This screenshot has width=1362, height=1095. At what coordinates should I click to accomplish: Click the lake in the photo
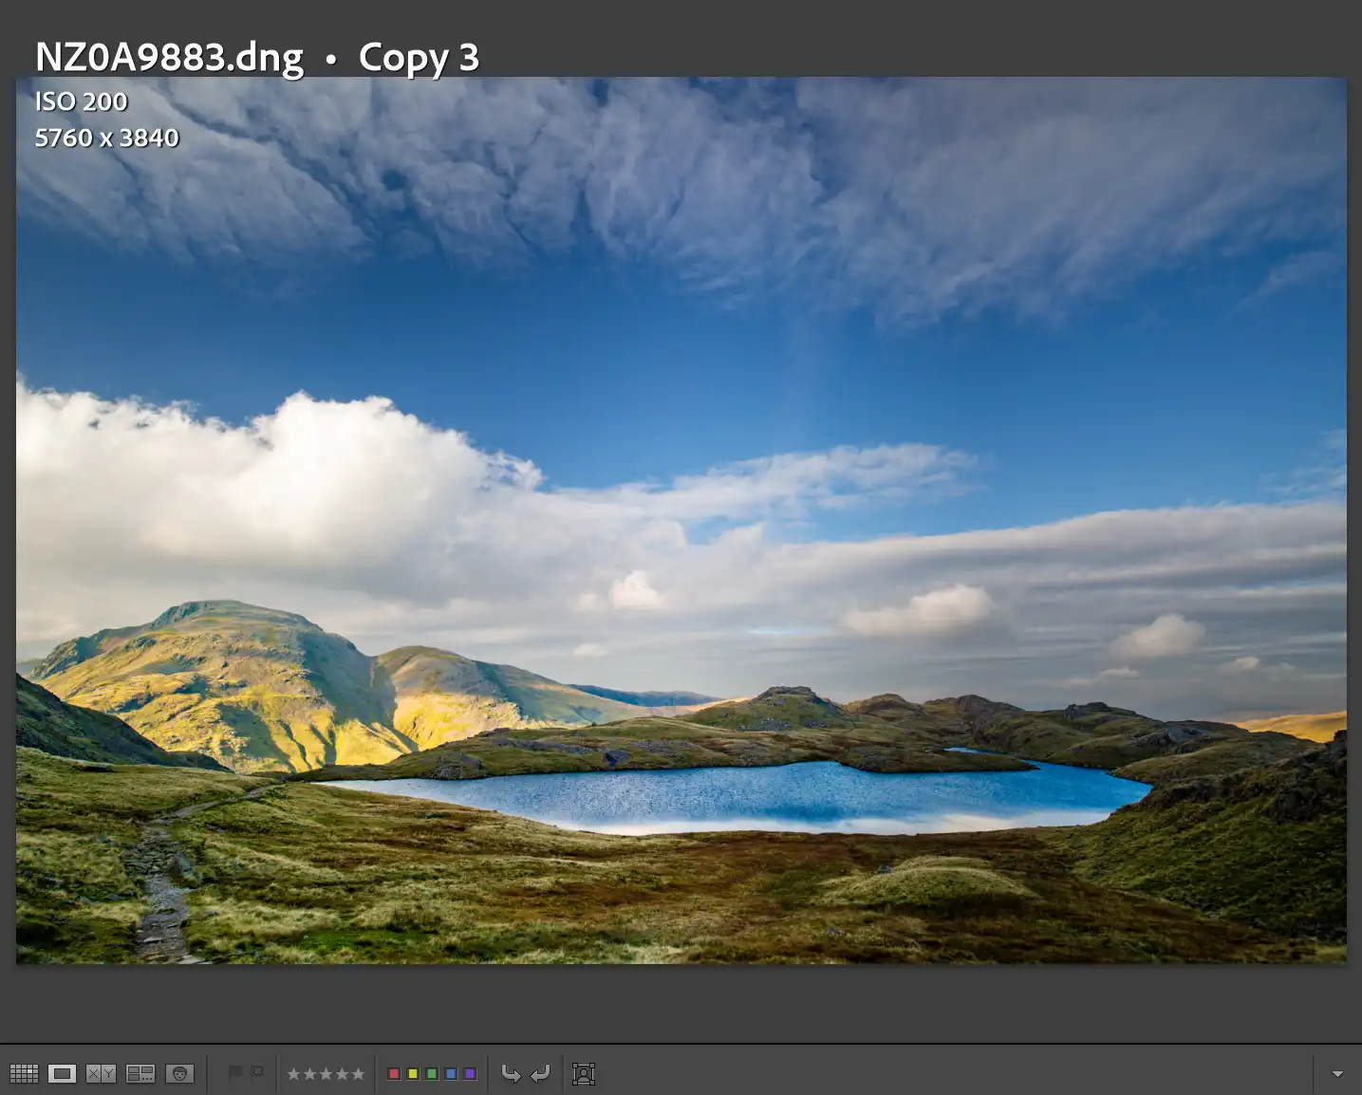tap(759, 795)
